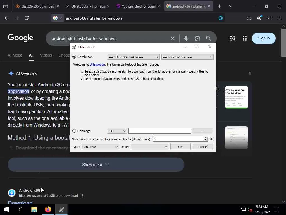Screen dimensions: 286x215
Task: Reload the current page
Action: (x=27, y=18)
